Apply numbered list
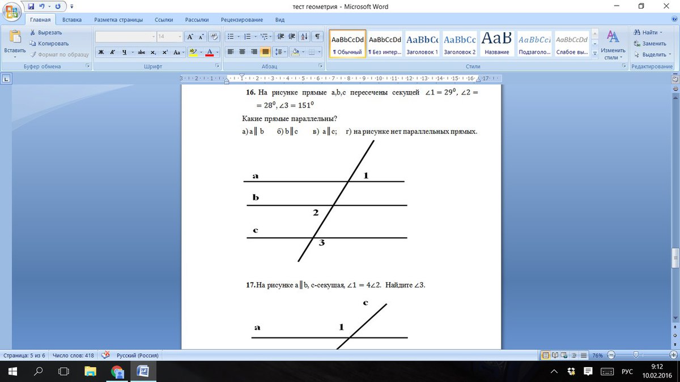The height and width of the screenshot is (382, 680). (x=248, y=36)
